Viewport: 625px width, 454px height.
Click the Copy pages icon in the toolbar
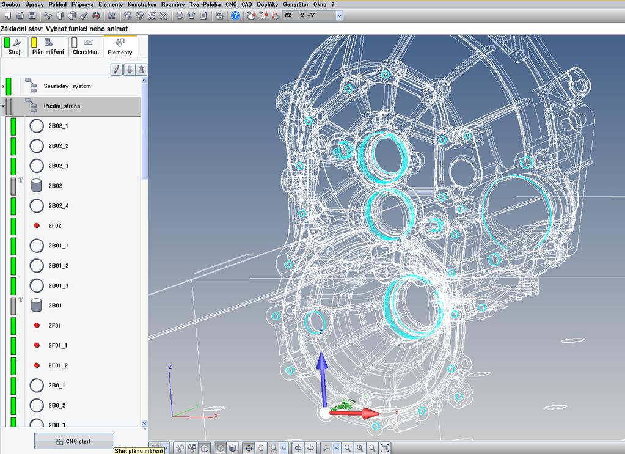click(x=60, y=15)
